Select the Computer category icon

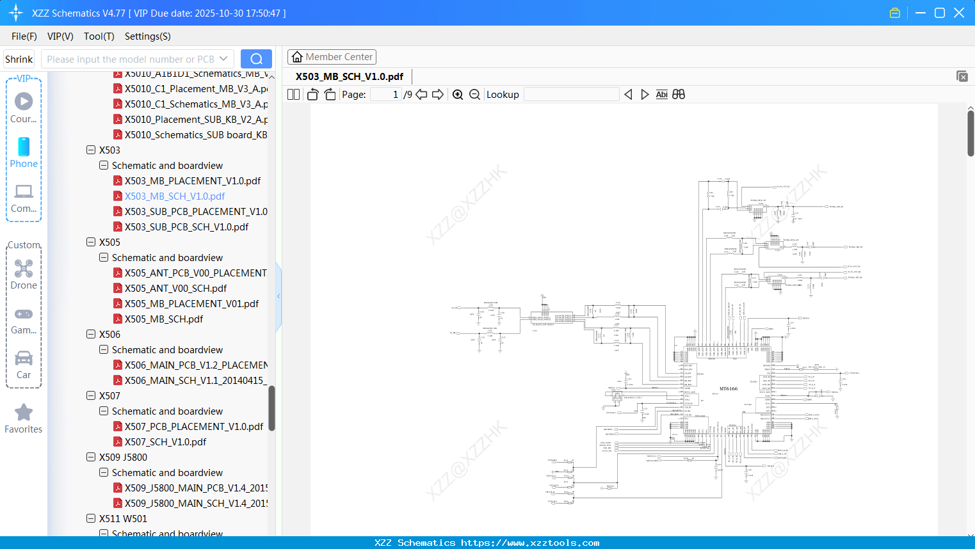coord(23,195)
